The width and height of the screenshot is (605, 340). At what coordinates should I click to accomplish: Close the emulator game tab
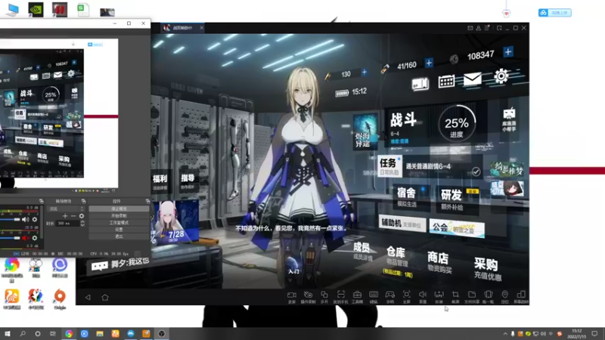(x=201, y=28)
